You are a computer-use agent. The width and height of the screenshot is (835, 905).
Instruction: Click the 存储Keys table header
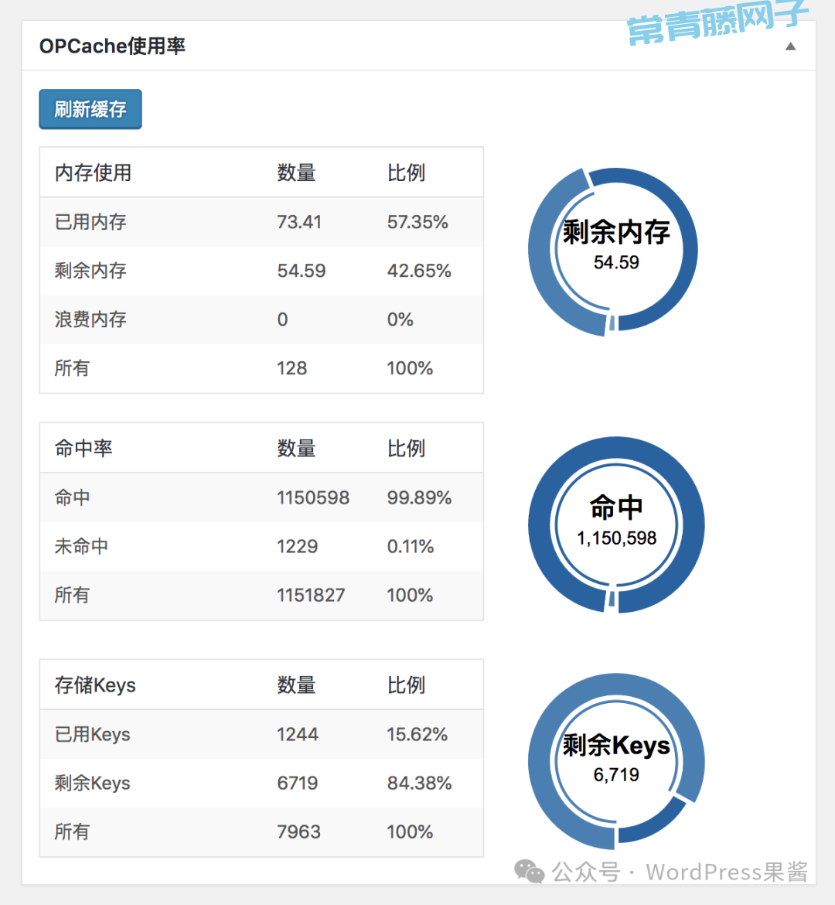pyautogui.click(x=95, y=685)
